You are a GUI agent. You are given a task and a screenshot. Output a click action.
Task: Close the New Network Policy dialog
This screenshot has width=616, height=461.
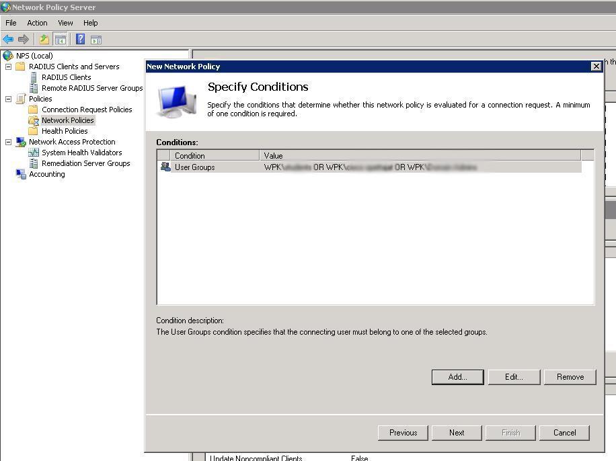pyautogui.click(x=596, y=67)
